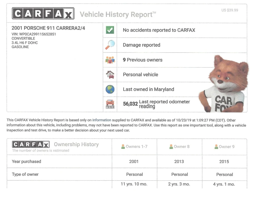Click the '2001 PORSCHE 911 CARRERA2/4' heading
Image resolution: width=262 pixels, height=200 pixels.
(48, 28)
